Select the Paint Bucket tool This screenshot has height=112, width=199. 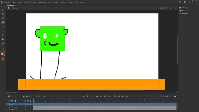[x=3, y=39]
